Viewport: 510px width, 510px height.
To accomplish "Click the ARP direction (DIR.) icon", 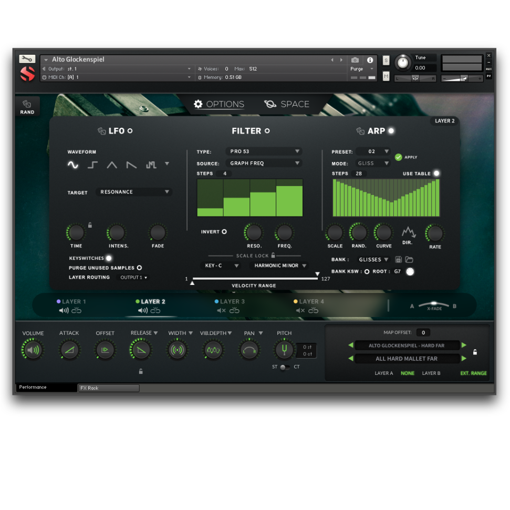I will click(408, 232).
